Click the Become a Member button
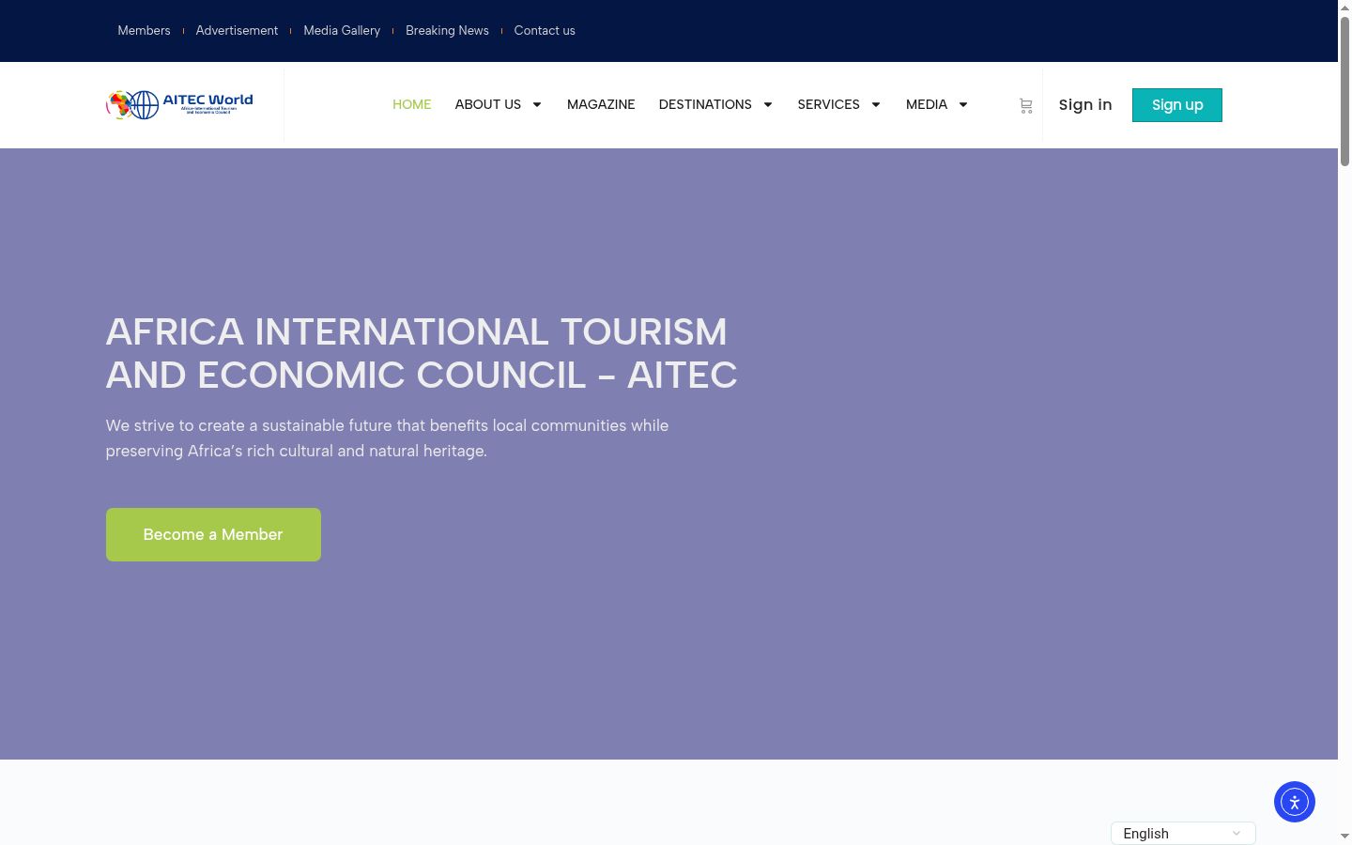 point(213,534)
